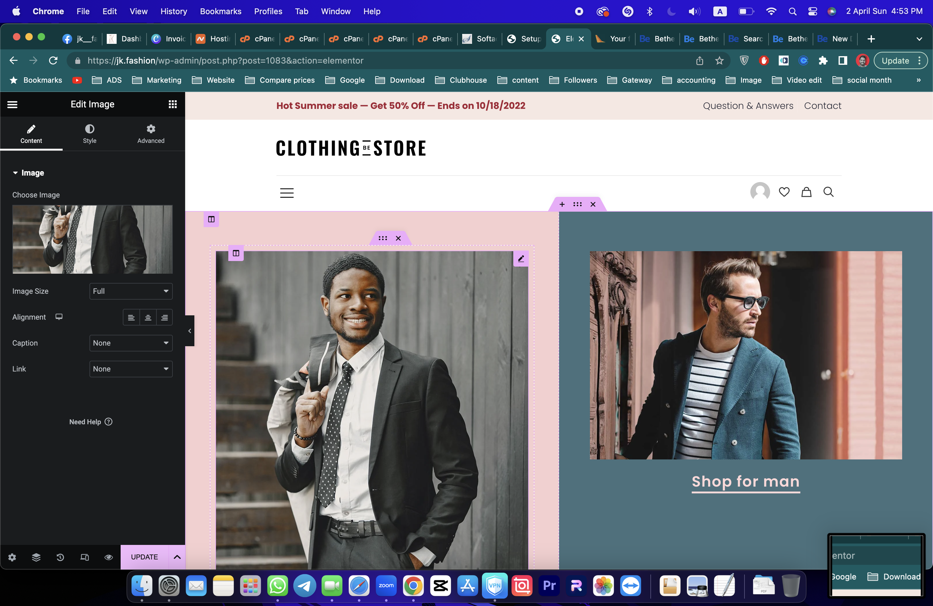
Task: Click the right alignment icon
Action: [x=164, y=318]
